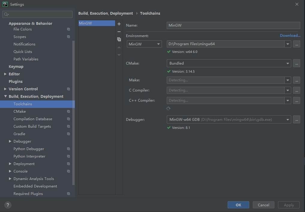Viewport: 305px width, 212px height.
Task: Click project-level icon next to Version Control
Action: pos(68,89)
